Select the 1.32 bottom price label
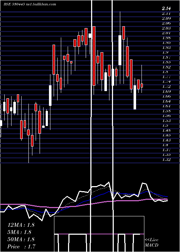 pos(166,159)
